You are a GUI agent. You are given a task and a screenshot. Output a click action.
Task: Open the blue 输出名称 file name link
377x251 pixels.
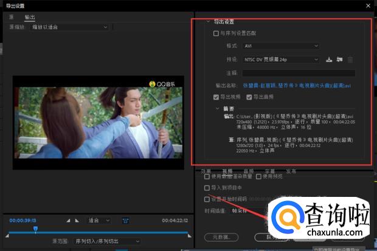coord(297,85)
